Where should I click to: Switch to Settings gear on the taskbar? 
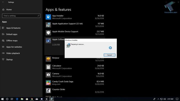pyautogui.click(x=47, y=99)
